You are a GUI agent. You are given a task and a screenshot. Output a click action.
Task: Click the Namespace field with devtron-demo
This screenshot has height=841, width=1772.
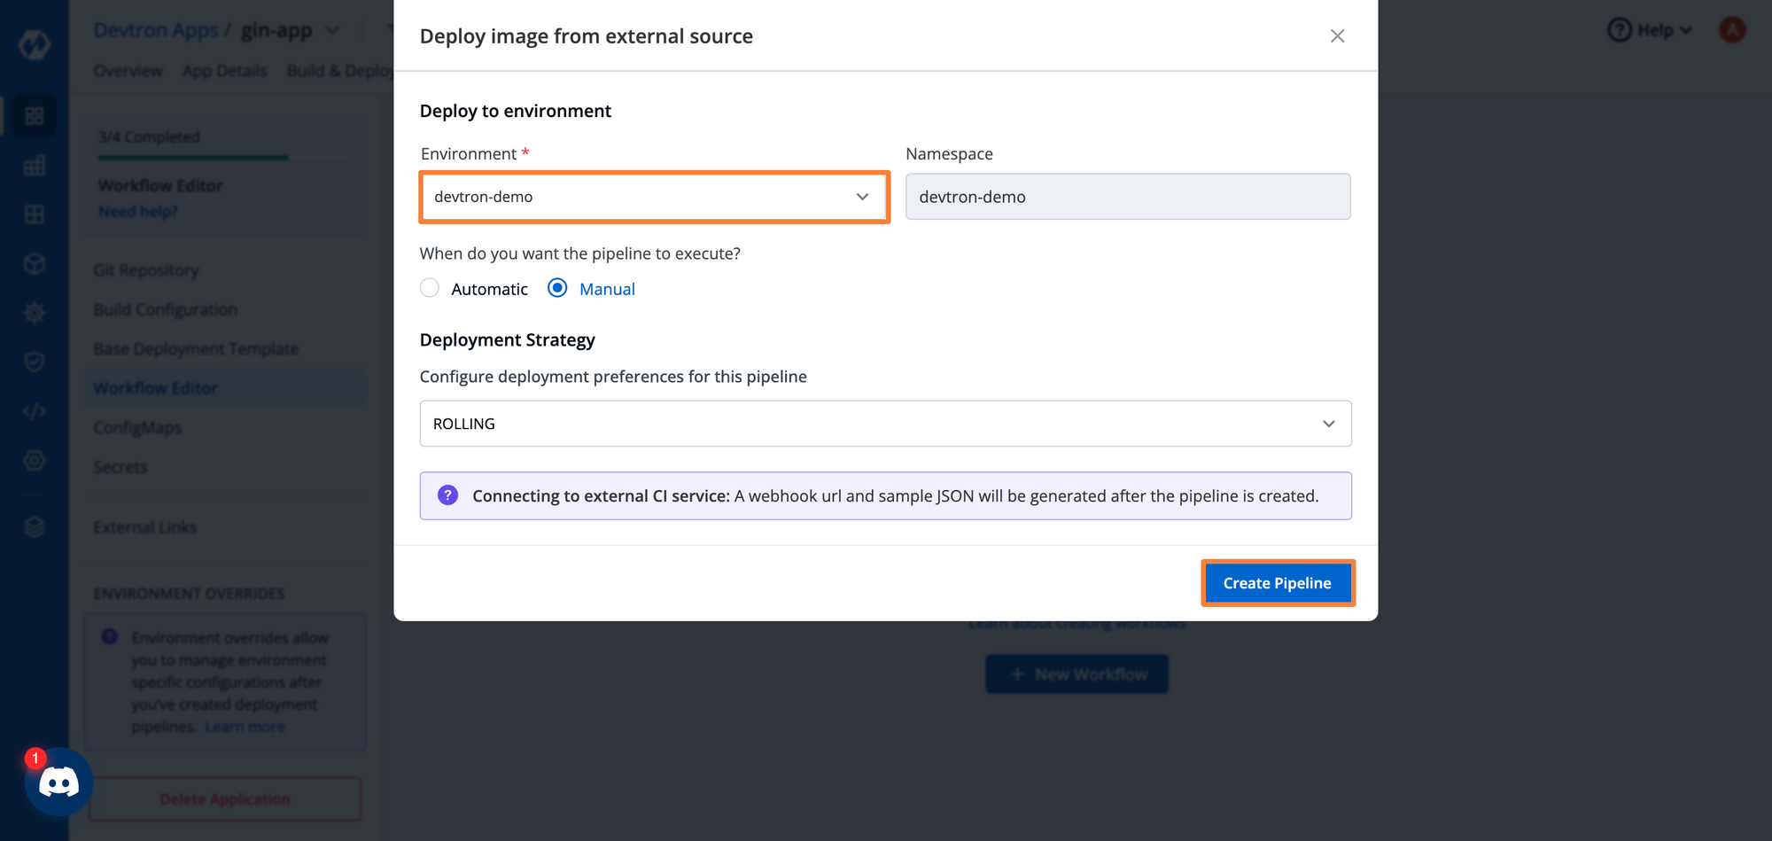(x=1128, y=197)
